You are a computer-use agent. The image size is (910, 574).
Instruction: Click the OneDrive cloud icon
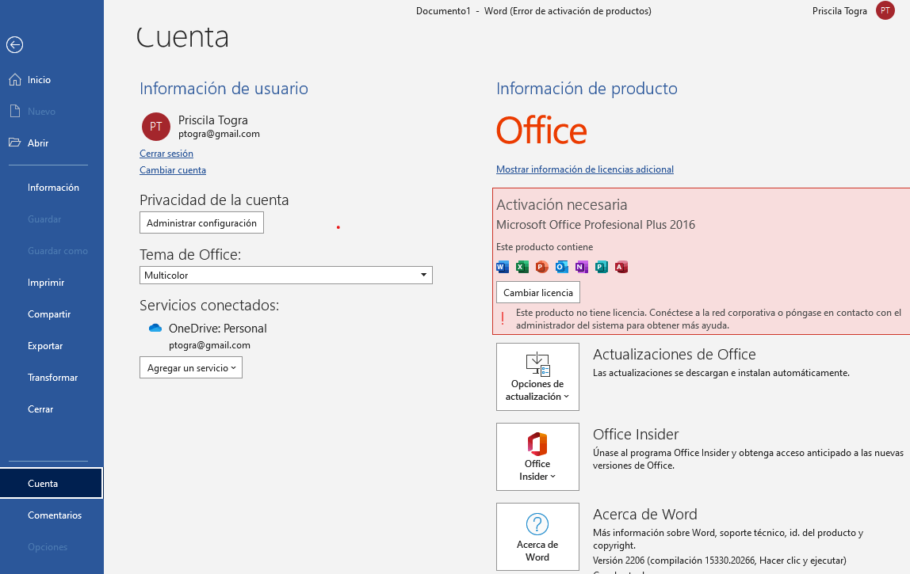point(155,328)
